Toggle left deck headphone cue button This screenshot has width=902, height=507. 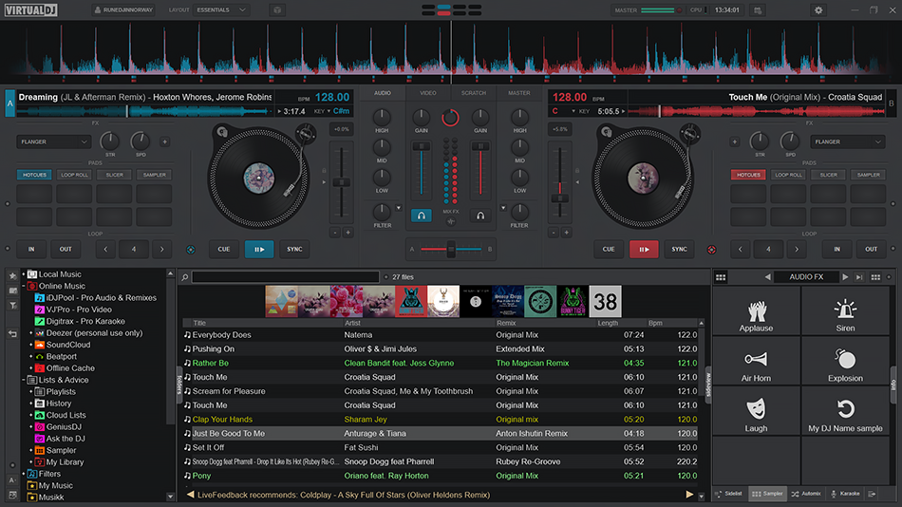(421, 216)
